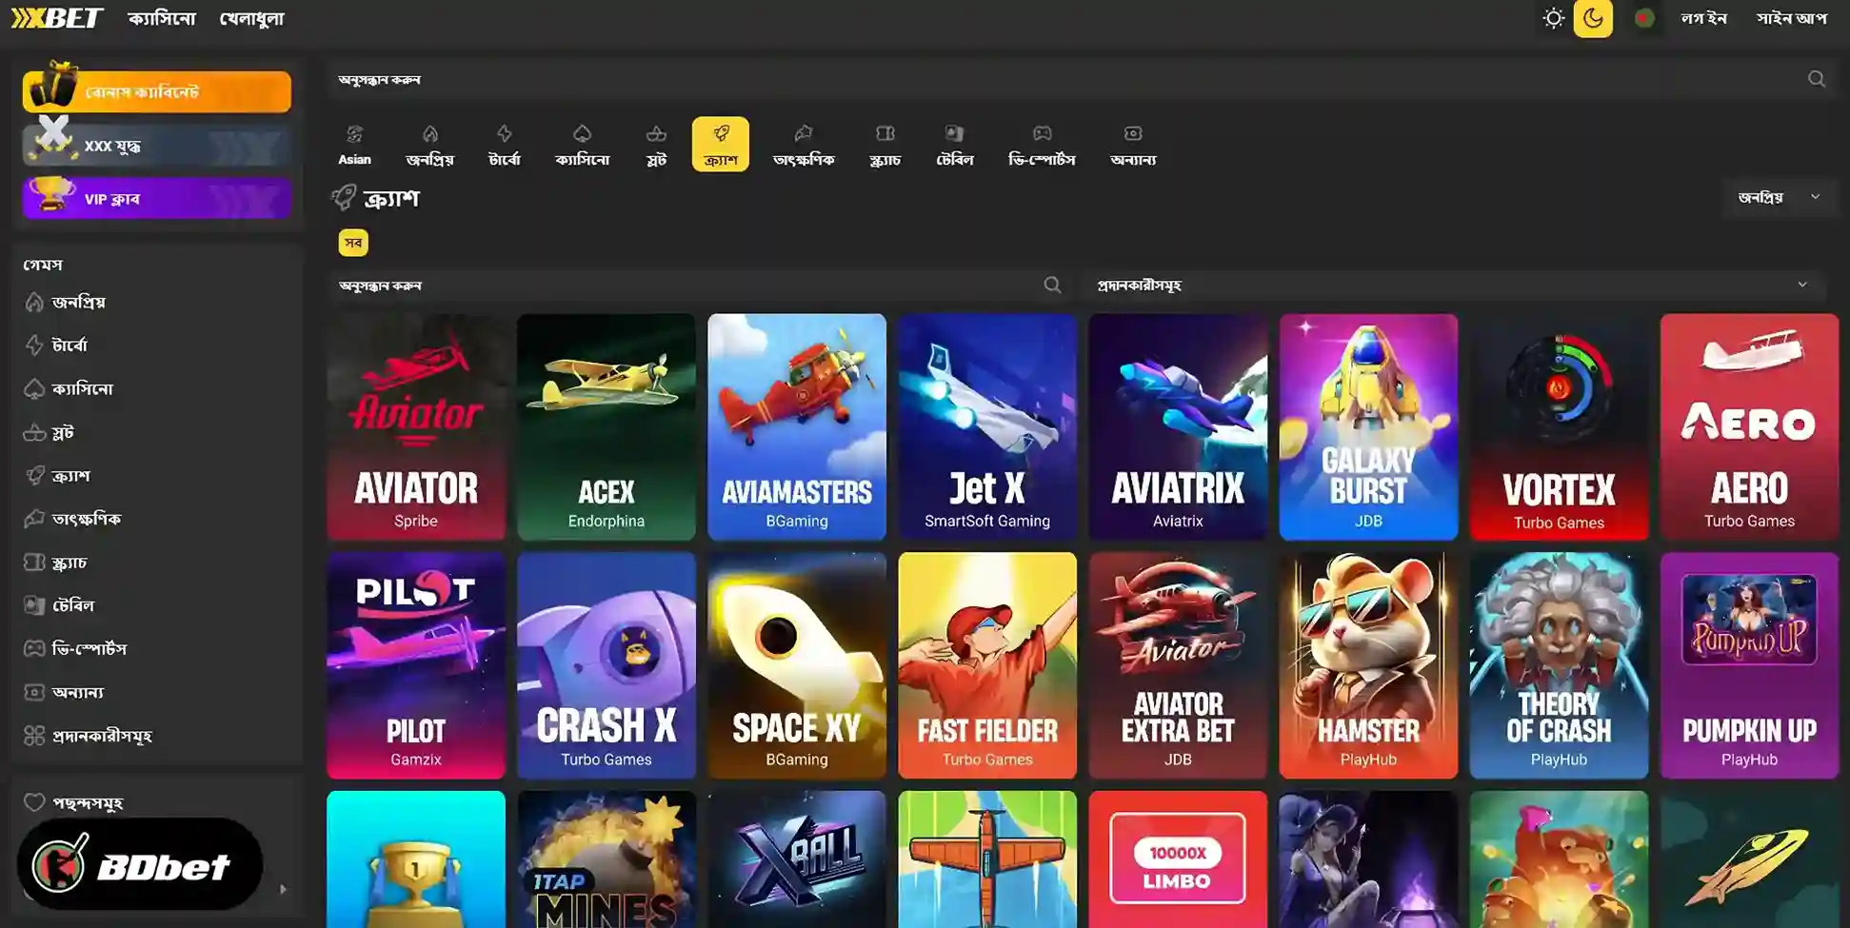Click the top search magnifier icon
Viewport: 1850px width, 928px height.
point(1817,79)
